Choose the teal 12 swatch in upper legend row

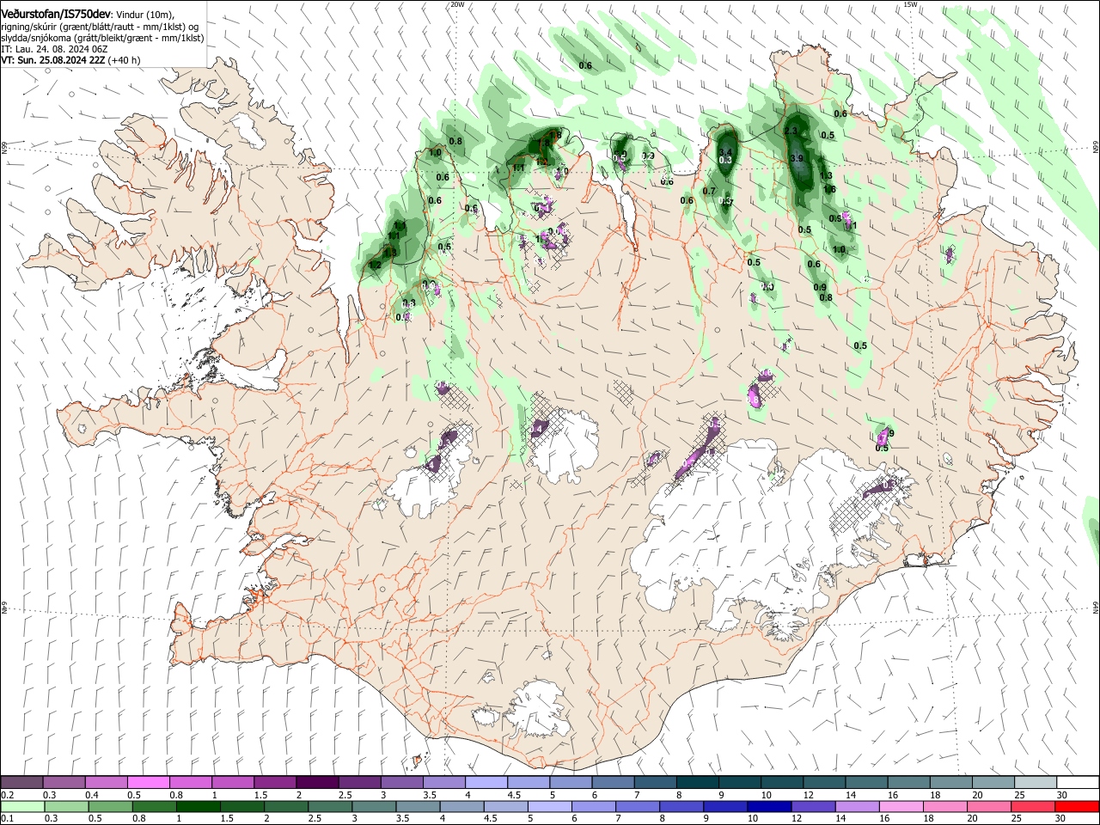(824, 783)
